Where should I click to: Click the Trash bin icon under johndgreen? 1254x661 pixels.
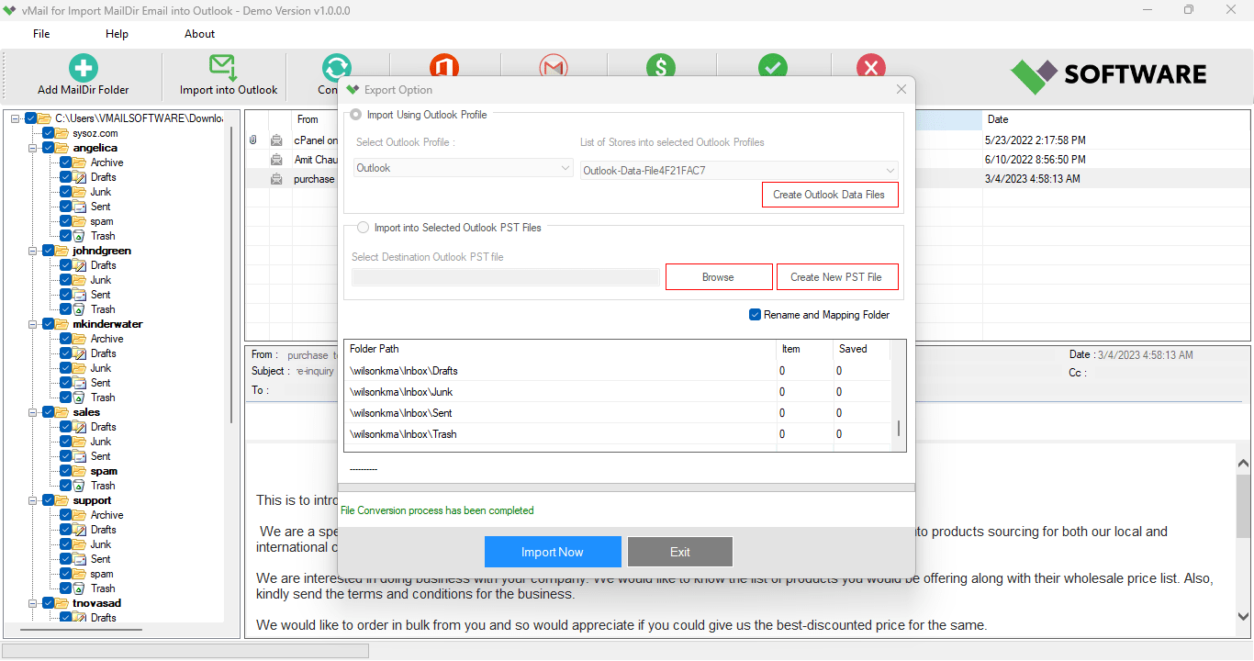(80, 309)
